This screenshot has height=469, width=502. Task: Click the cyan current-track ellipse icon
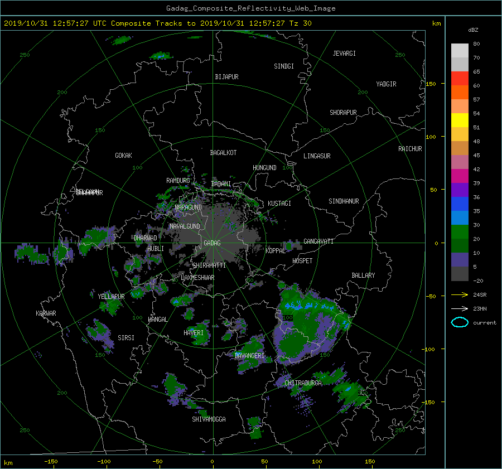460,322
